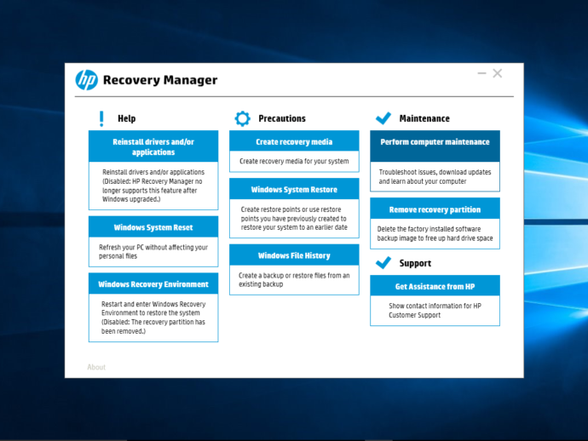This screenshot has height=441, width=588.
Task: Click the Help section heading
Action: pyautogui.click(x=127, y=118)
